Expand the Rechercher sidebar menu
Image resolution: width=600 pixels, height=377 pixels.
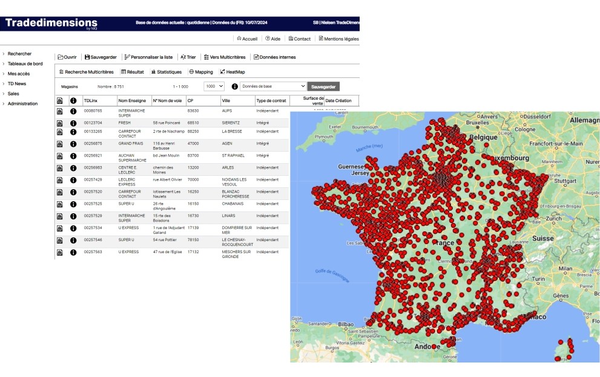(19, 54)
